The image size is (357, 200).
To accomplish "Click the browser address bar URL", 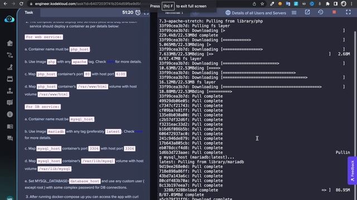I will coord(88,4).
